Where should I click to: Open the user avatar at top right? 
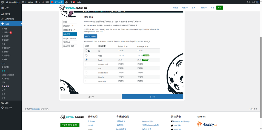258,2
